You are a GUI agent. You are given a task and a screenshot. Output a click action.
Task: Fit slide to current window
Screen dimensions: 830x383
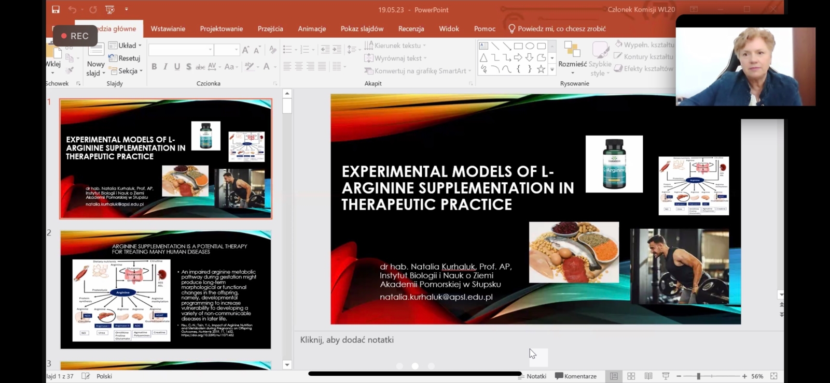click(x=773, y=376)
